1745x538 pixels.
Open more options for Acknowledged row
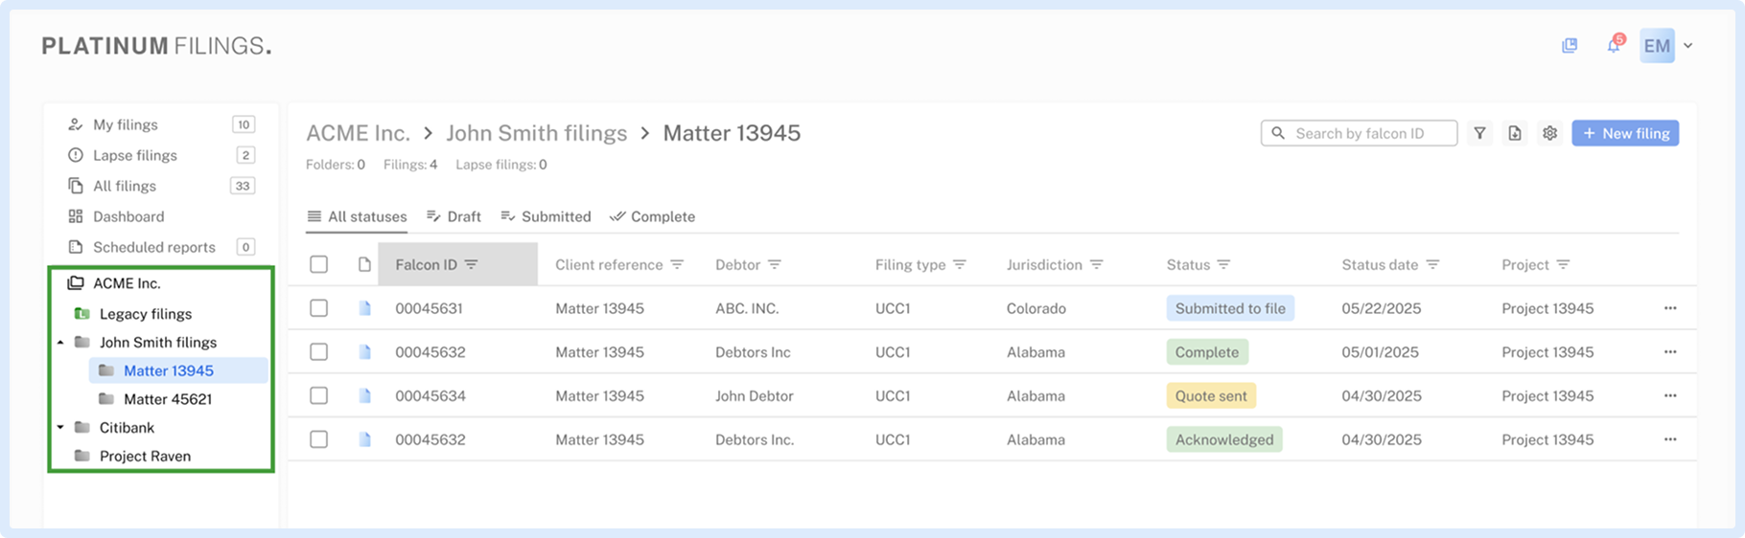[x=1670, y=439]
